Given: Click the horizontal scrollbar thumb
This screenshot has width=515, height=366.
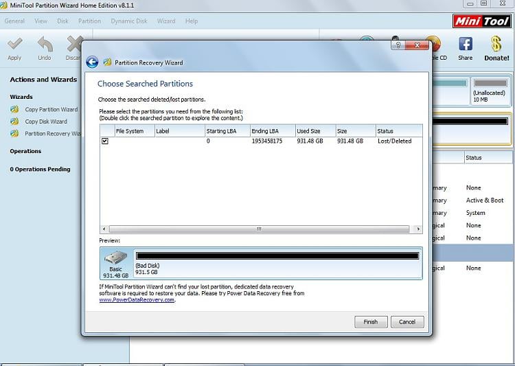Looking at the screenshot, I should pos(259,229).
